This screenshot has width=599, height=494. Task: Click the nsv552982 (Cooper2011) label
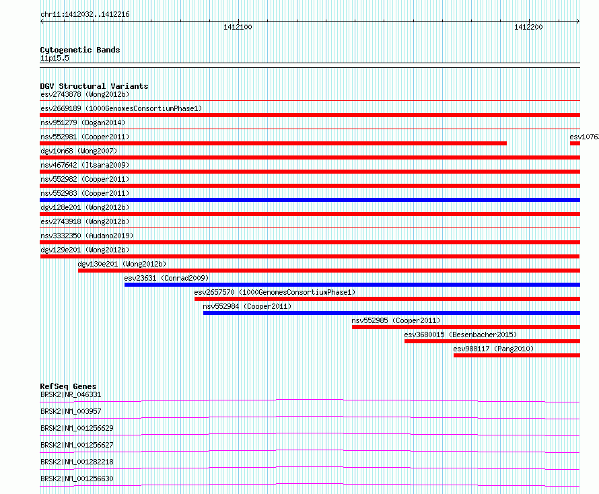point(85,179)
